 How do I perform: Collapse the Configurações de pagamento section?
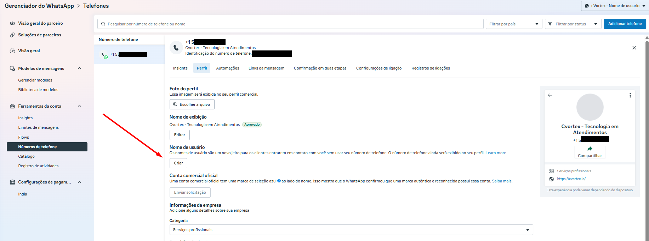(80, 182)
